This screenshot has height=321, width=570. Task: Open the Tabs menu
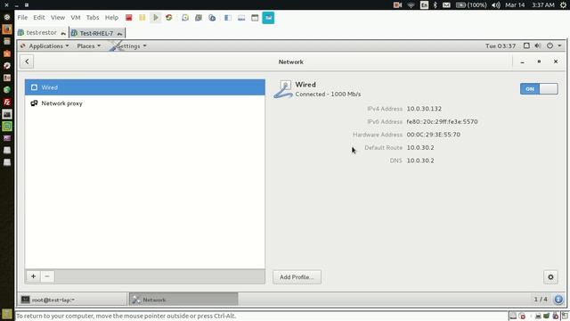(x=93, y=18)
